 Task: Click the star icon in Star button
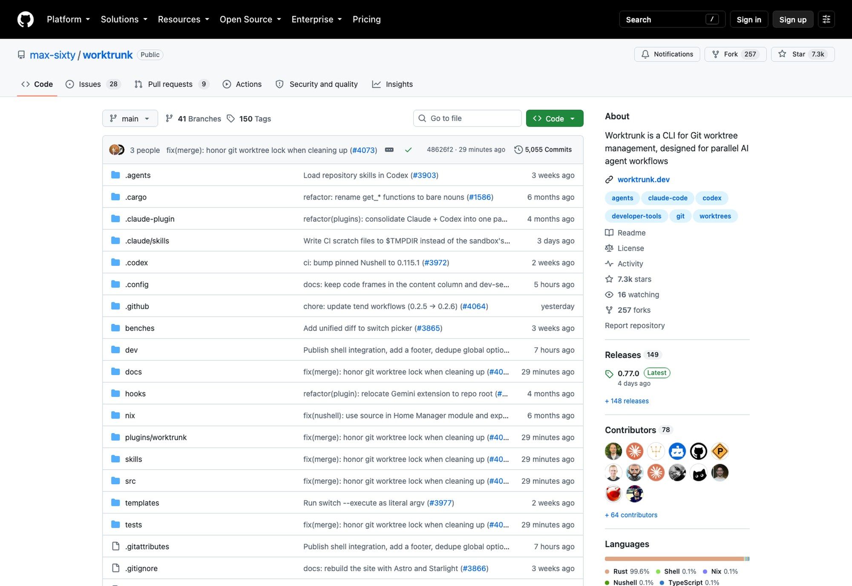pyautogui.click(x=782, y=54)
